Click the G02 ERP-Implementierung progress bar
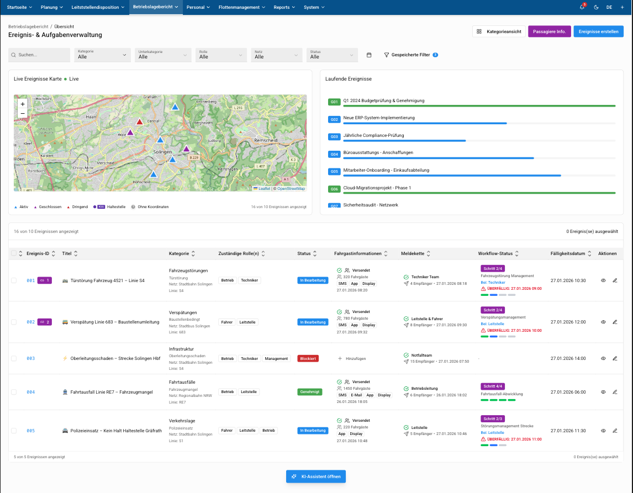 click(479, 123)
